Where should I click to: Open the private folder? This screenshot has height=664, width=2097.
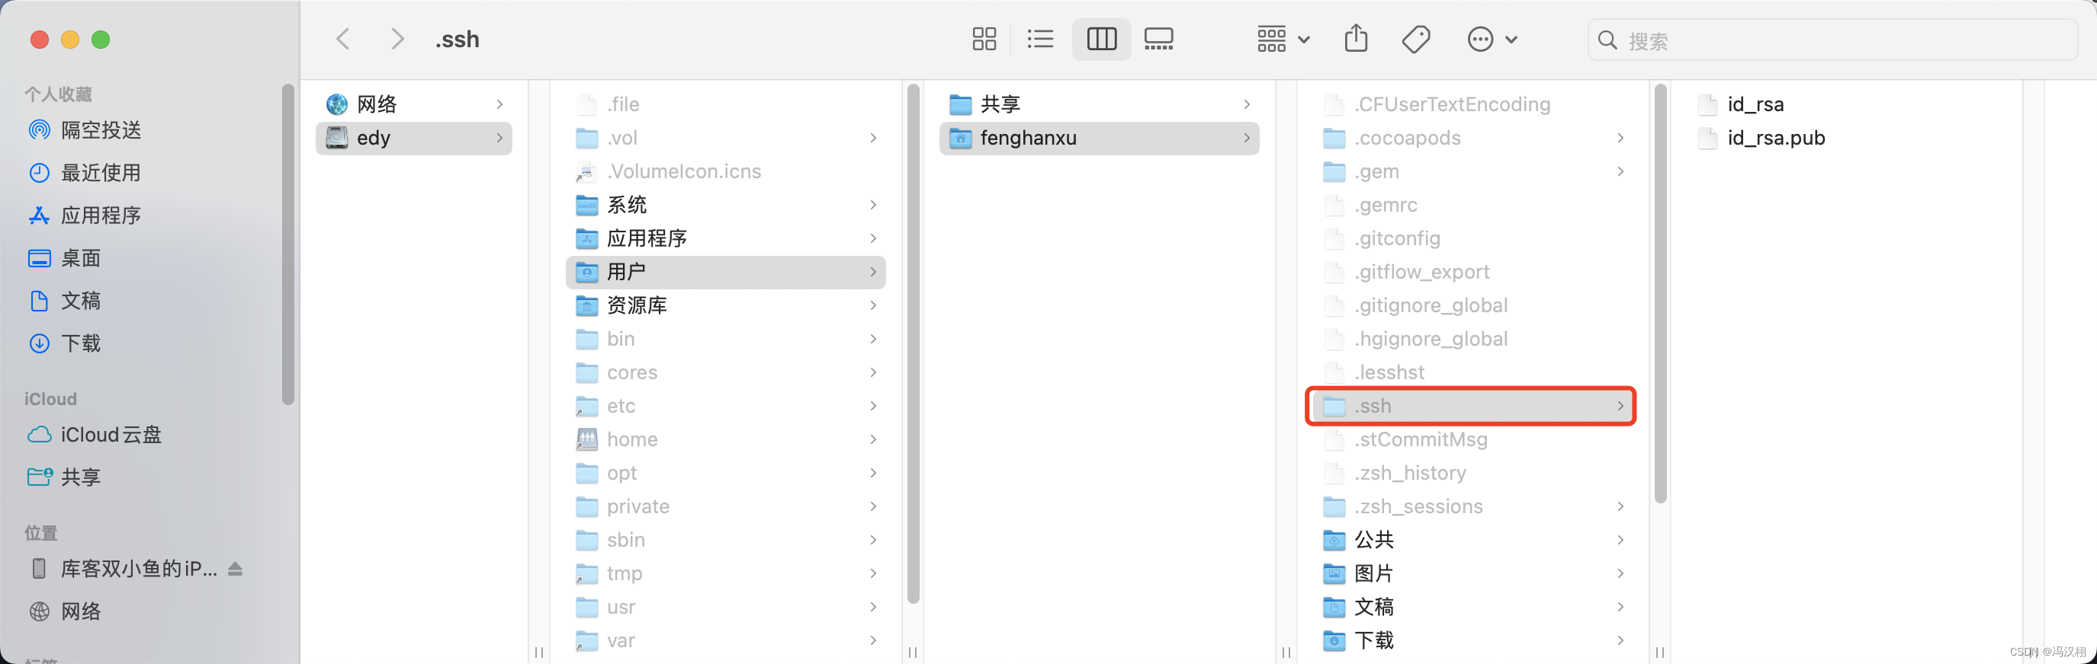pos(725,506)
